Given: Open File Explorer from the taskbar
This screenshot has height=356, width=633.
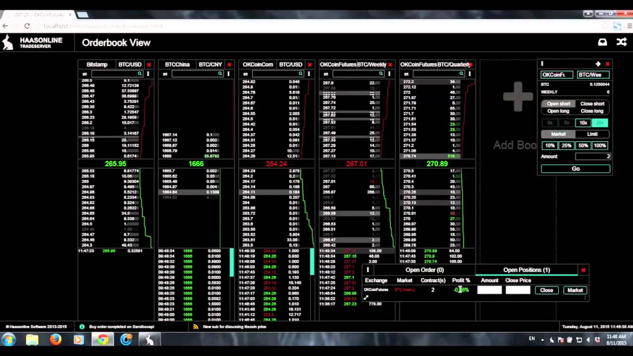Looking at the screenshot, I should tap(32, 340).
